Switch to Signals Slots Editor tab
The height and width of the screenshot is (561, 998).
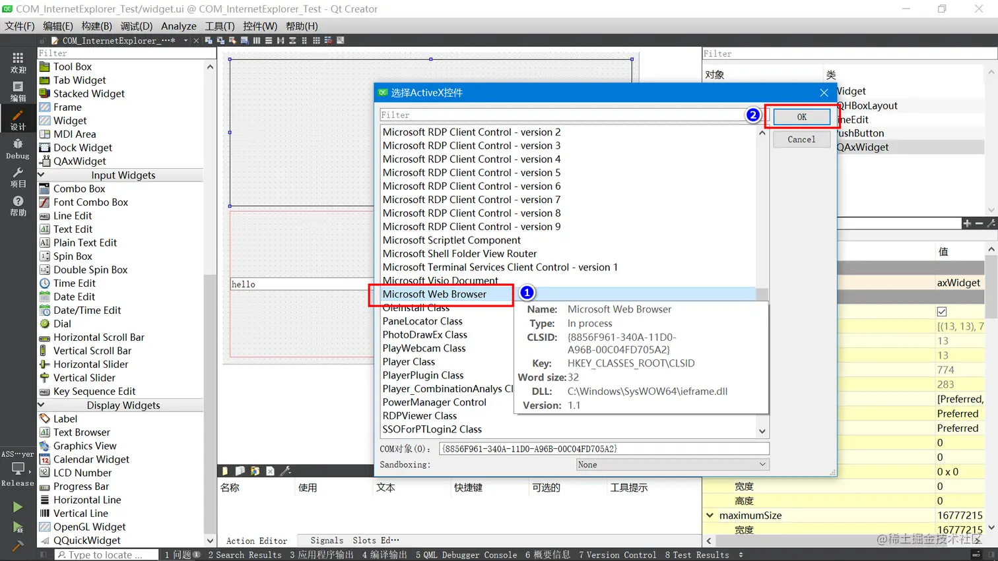click(354, 541)
